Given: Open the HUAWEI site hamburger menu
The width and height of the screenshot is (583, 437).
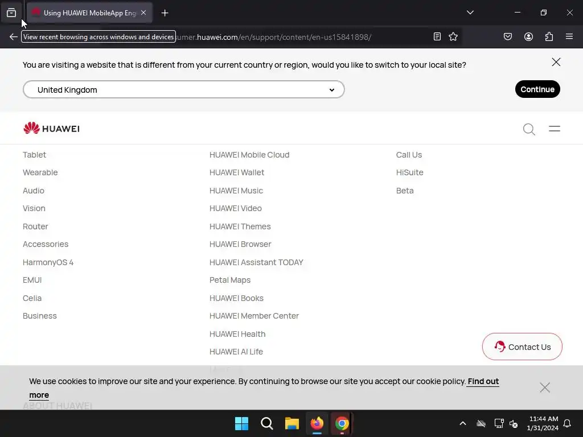Looking at the screenshot, I should tap(555, 129).
